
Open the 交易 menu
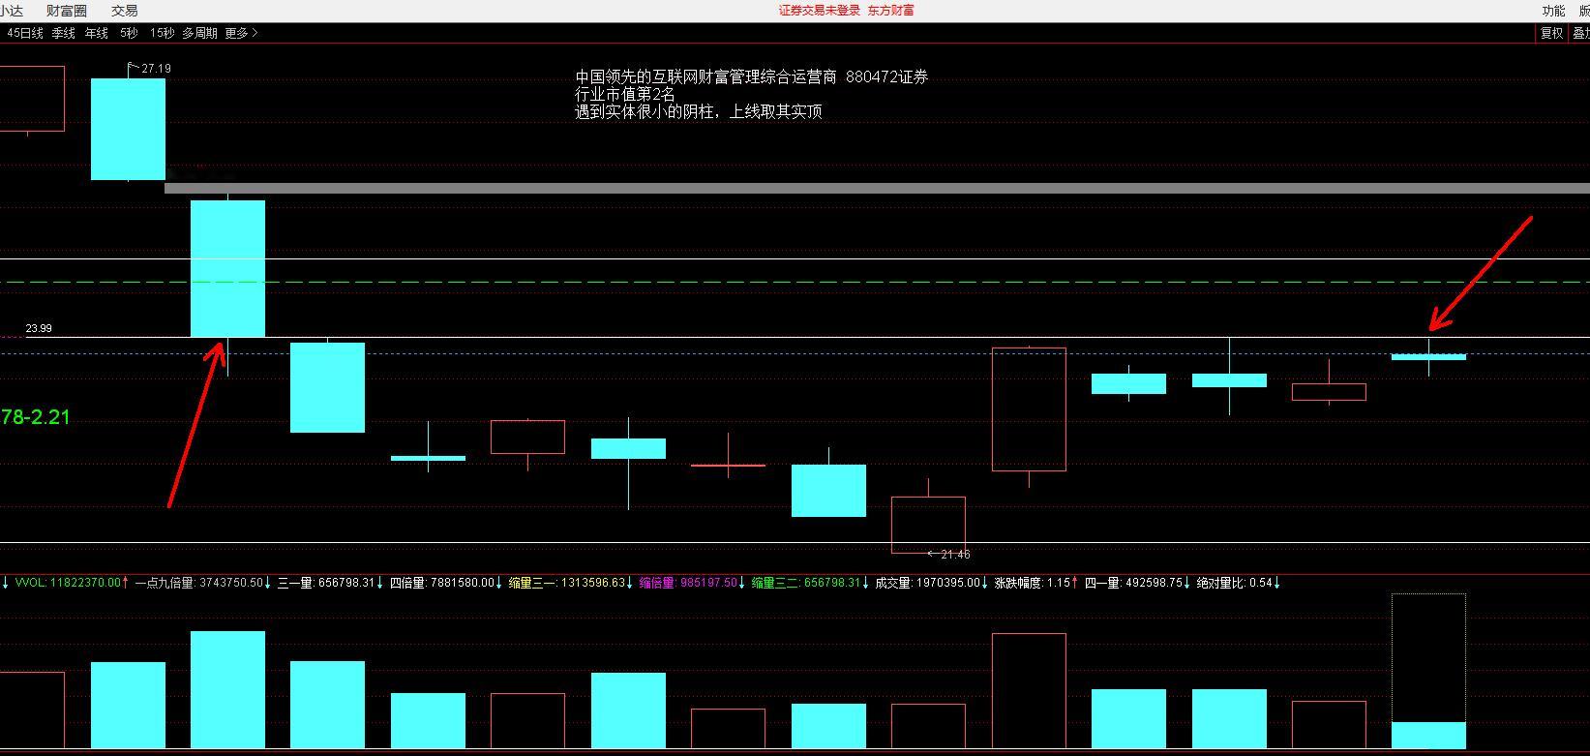click(125, 11)
